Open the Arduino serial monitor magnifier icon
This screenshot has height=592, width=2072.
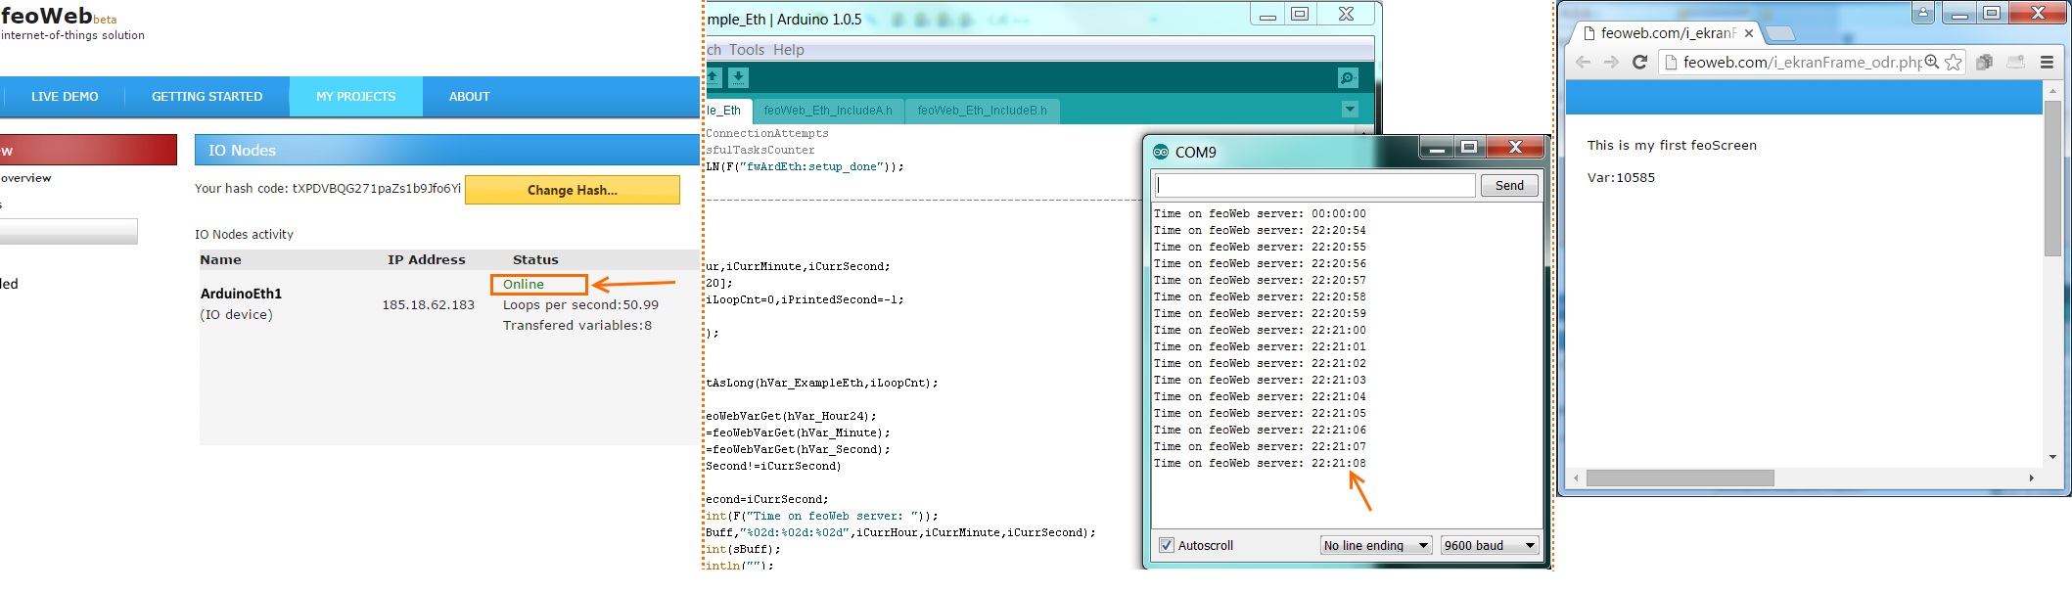[1348, 78]
